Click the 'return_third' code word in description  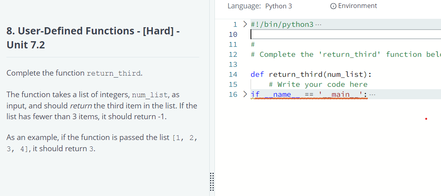(x=114, y=73)
